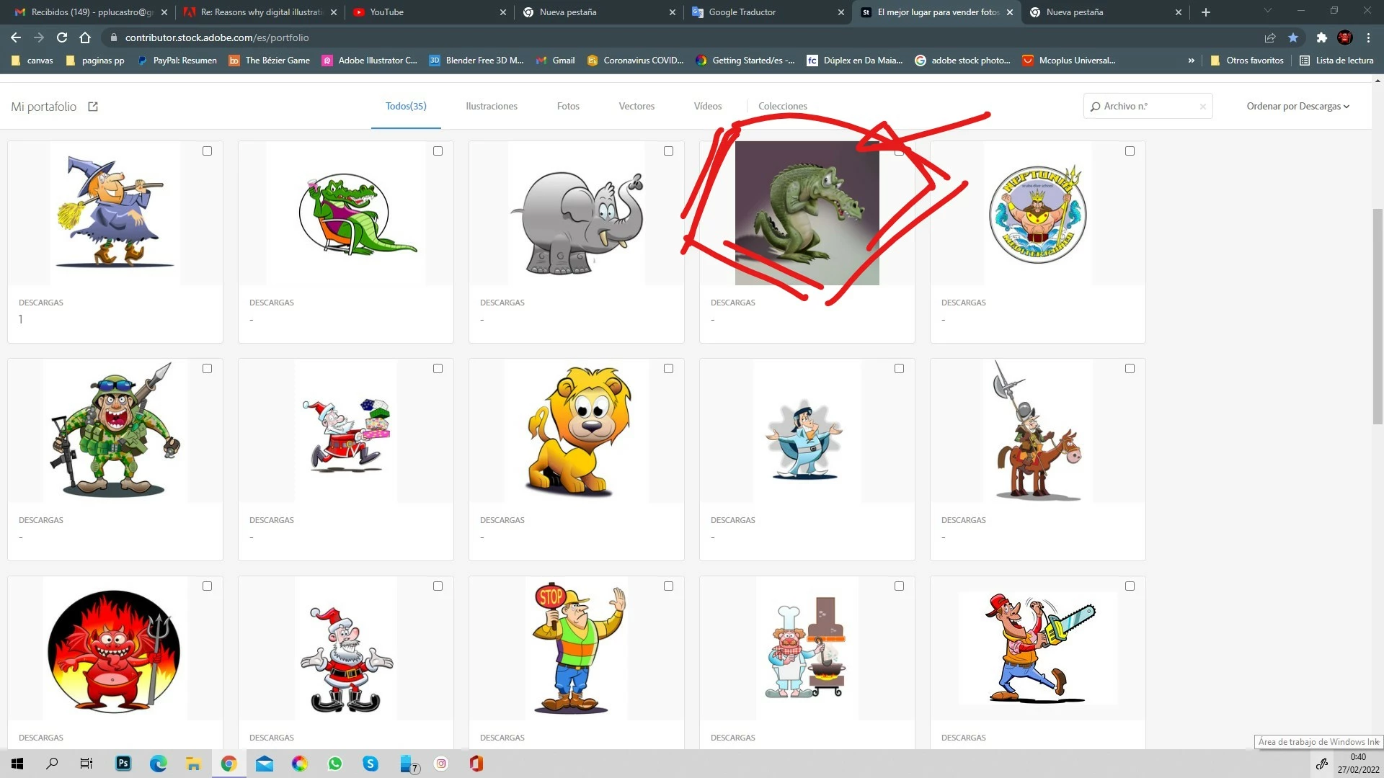Screen dimensions: 1384x778
Task: Open the Otros favoritos folder
Action: point(1247,61)
